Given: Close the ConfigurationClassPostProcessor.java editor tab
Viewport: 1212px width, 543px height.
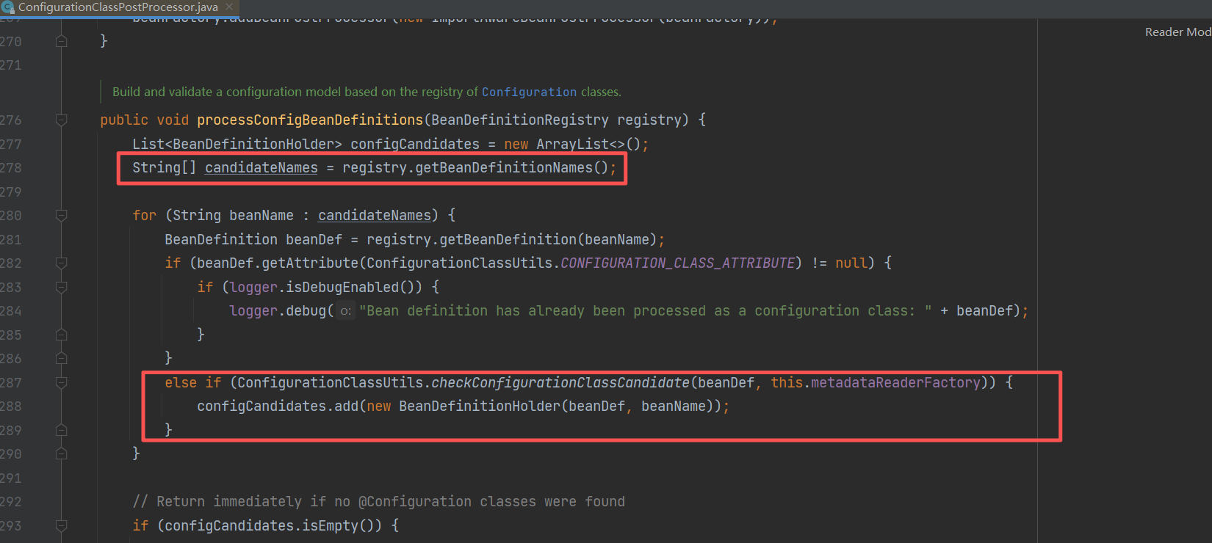Looking at the screenshot, I should click(x=229, y=7).
